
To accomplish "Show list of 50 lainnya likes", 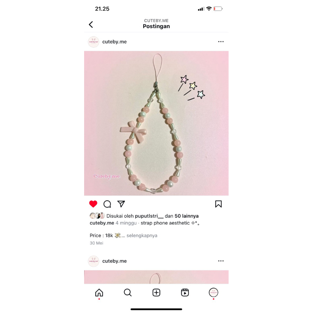I will tap(187, 216).
